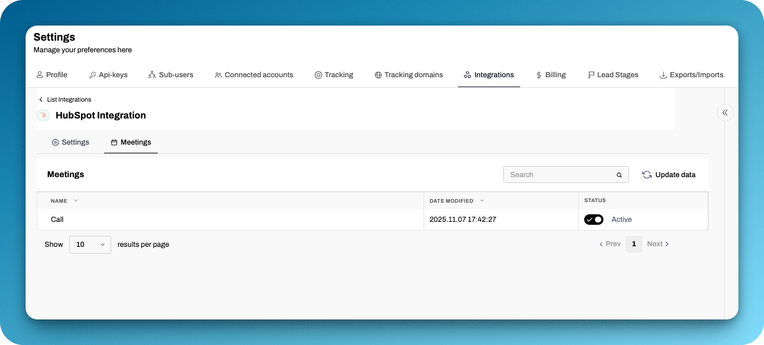764x345 pixels.
Task: Switch to the Billing tab
Action: (550, 75)
